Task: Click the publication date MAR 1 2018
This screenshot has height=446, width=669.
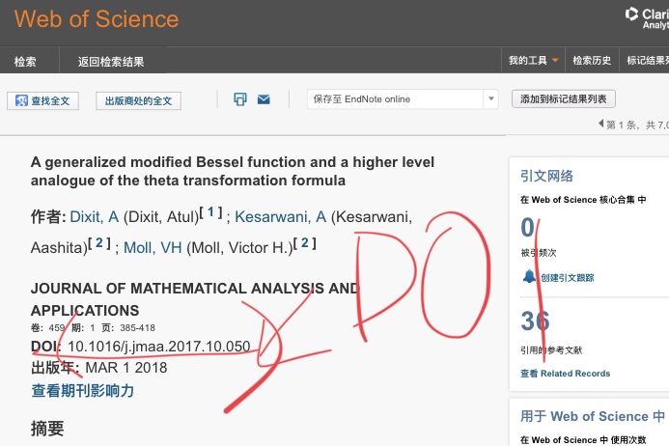Action: [126, 368]
